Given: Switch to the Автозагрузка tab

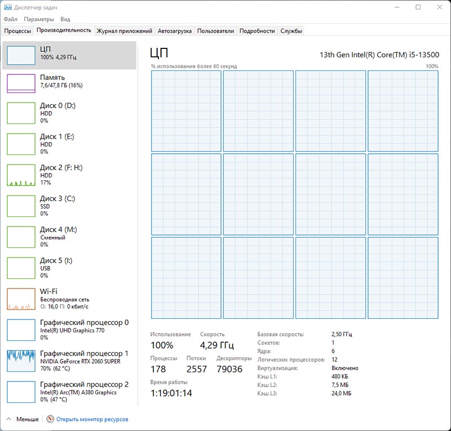Looking at the screenshot, I should tap(174, 31).
